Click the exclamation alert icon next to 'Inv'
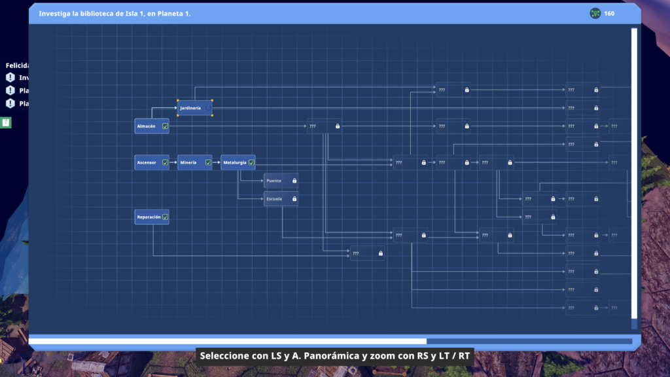Screen dimensions: 670x377 coord(10,78)
